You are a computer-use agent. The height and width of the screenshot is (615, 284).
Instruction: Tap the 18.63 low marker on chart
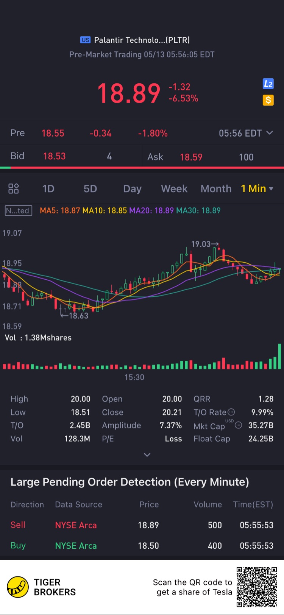(75, 316)
